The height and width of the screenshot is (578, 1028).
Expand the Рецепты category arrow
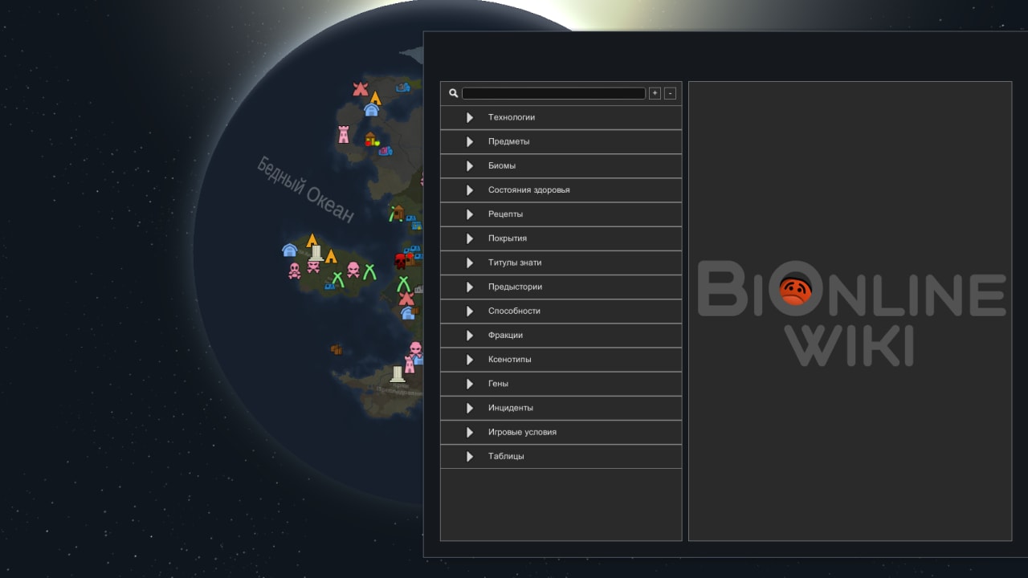(470, 214)
